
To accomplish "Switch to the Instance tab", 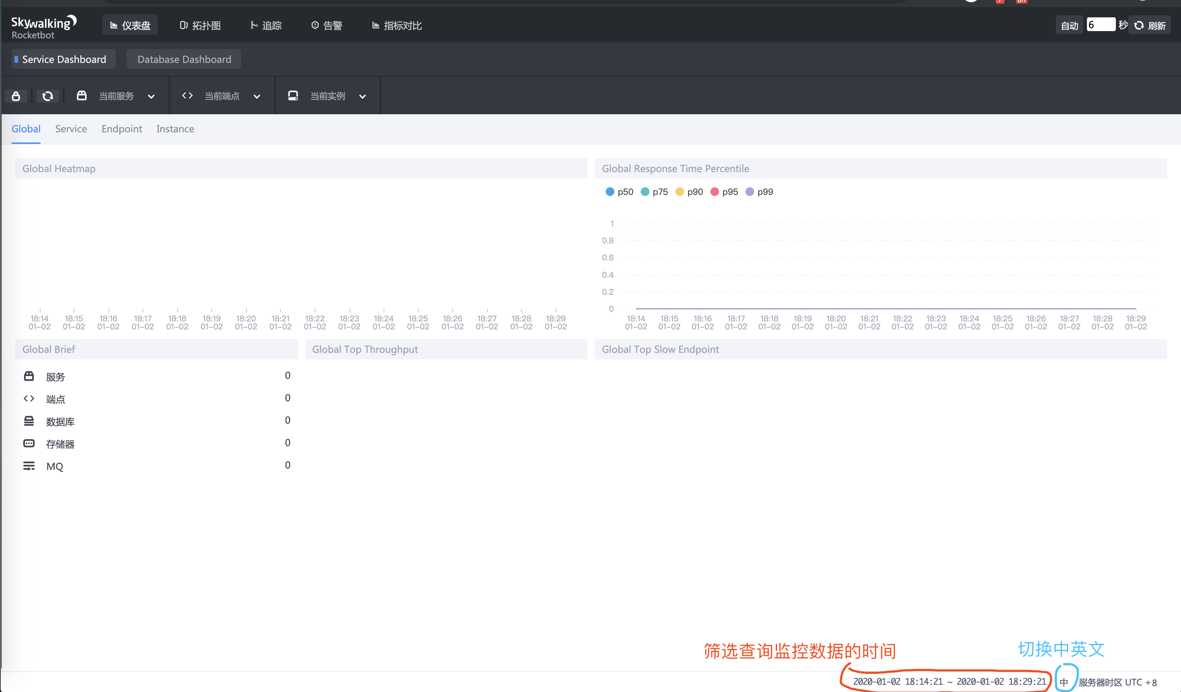I will point(175,129).
